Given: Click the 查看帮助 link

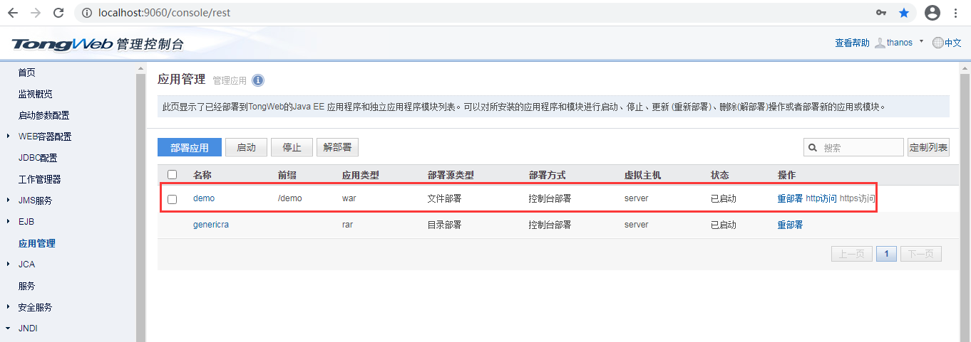Looking at the screenshot, I should (852, 43).
